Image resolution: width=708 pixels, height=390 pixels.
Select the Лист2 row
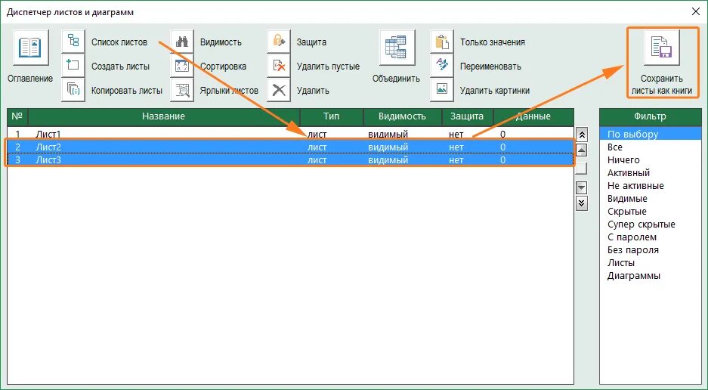click(x=290, y=147)
